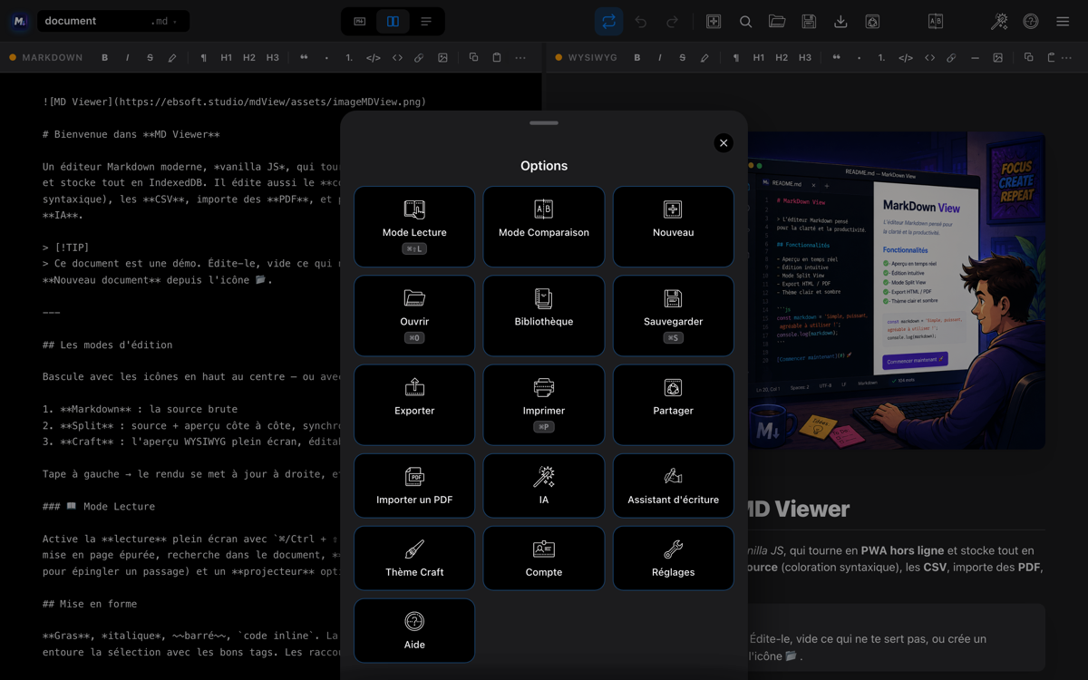Click paste clipboard icon in Markdown toolbar

pos(497,57)
